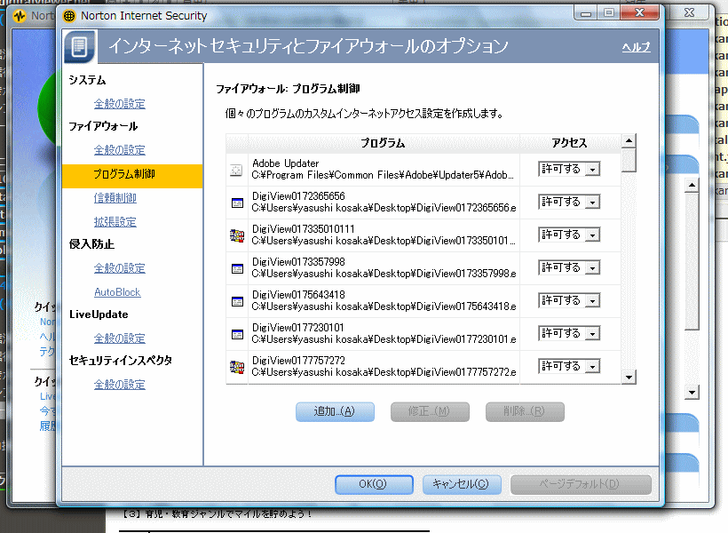Click the options page document icon in header
The width and height of the screenshot is (728, 533).
[80, 46]
